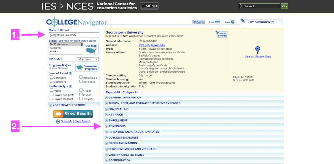Check the Private non-profit checkbox
The width and height of the screenshot is (334, 164).
51,94
